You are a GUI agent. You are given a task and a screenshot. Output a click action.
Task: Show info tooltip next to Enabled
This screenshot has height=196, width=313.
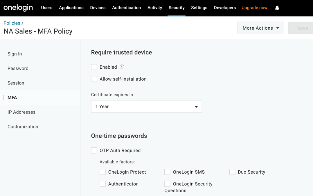(x=122, y=67)
